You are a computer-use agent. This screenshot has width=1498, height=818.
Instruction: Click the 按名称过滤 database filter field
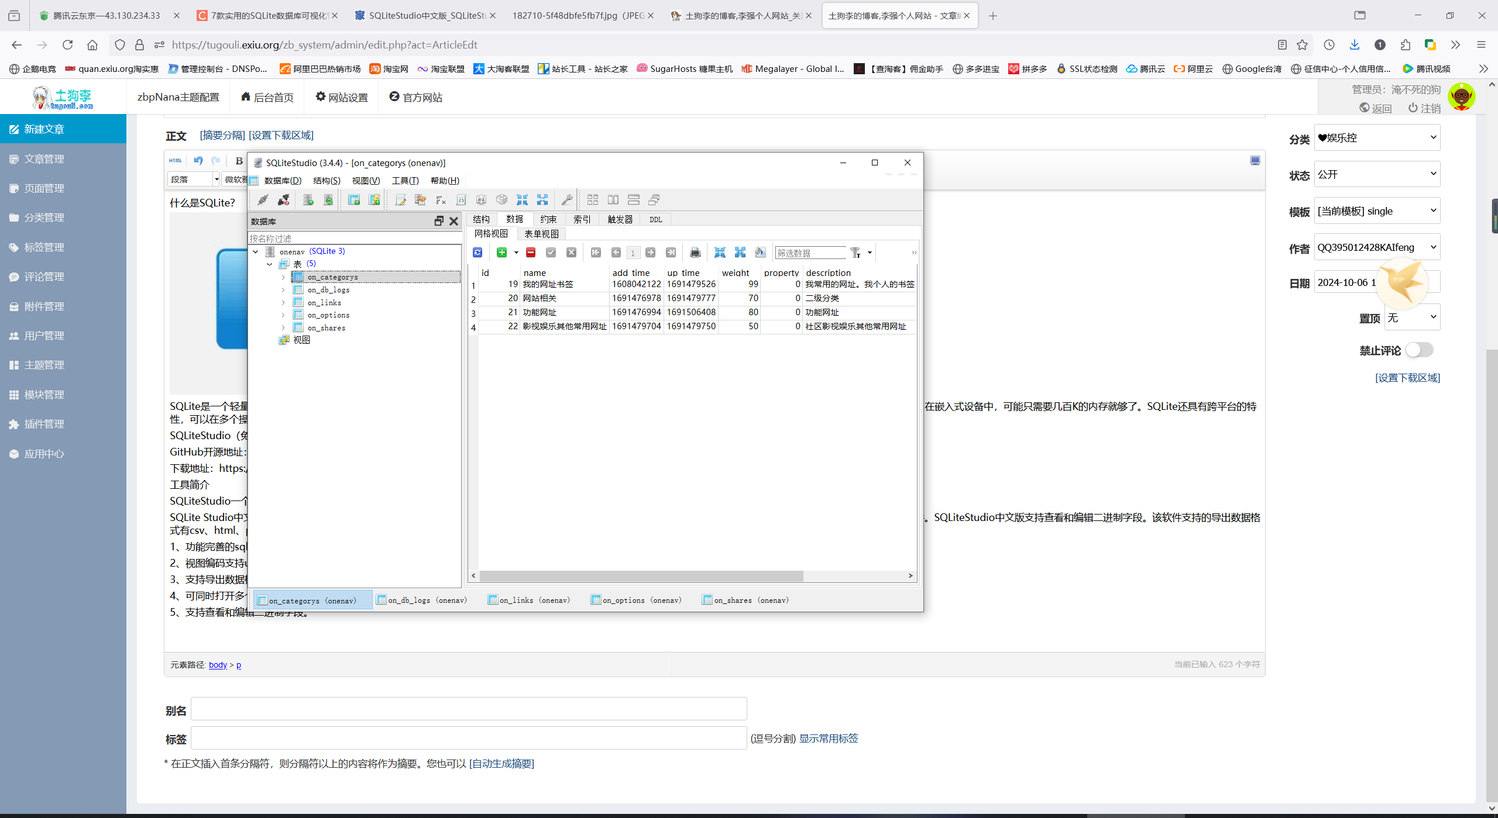(x=355, y=238)
